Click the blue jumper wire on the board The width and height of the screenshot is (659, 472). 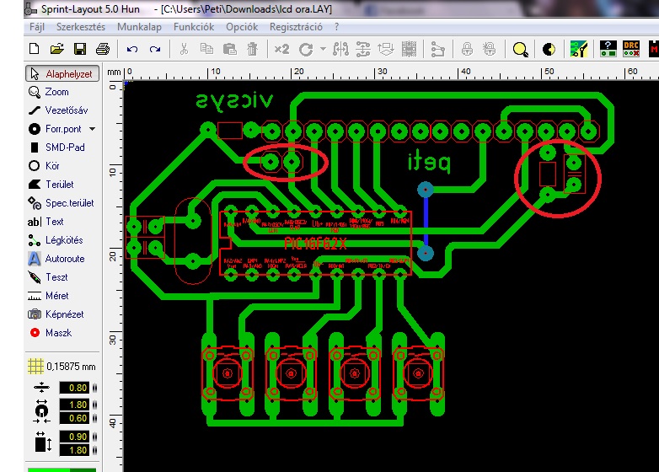click(426, 222)
